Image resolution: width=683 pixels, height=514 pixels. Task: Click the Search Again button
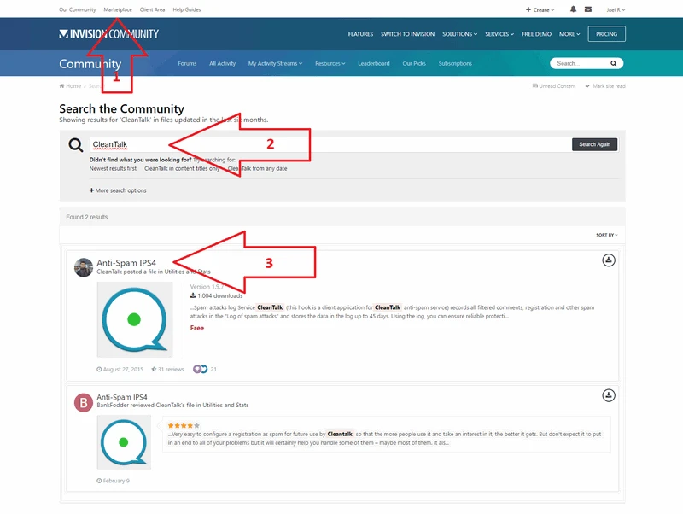tap(594, 144)
